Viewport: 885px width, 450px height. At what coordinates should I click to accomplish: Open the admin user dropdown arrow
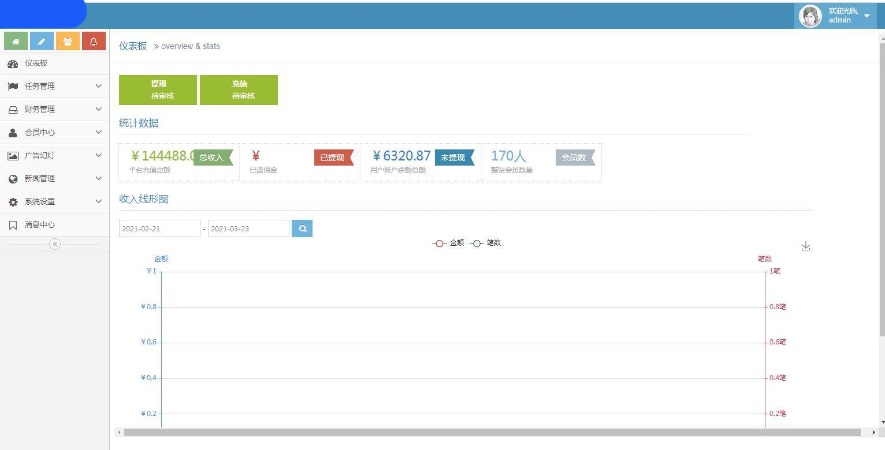(x=867, y=16)
